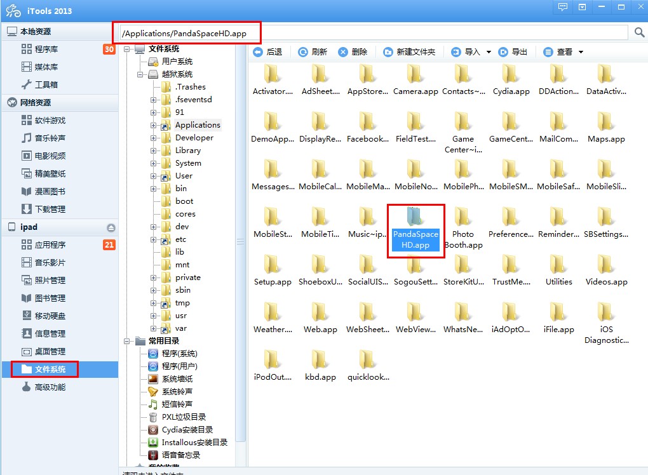This screenshot has height=475, width=648.
Task: Select .Trashes in tree
Action: [x=190, y=87]
